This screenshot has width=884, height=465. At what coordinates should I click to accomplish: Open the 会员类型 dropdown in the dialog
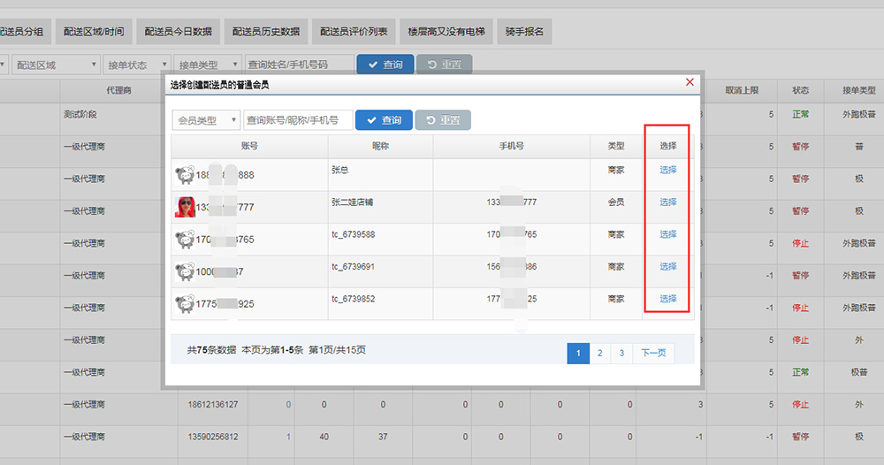(x=206, y=120)
